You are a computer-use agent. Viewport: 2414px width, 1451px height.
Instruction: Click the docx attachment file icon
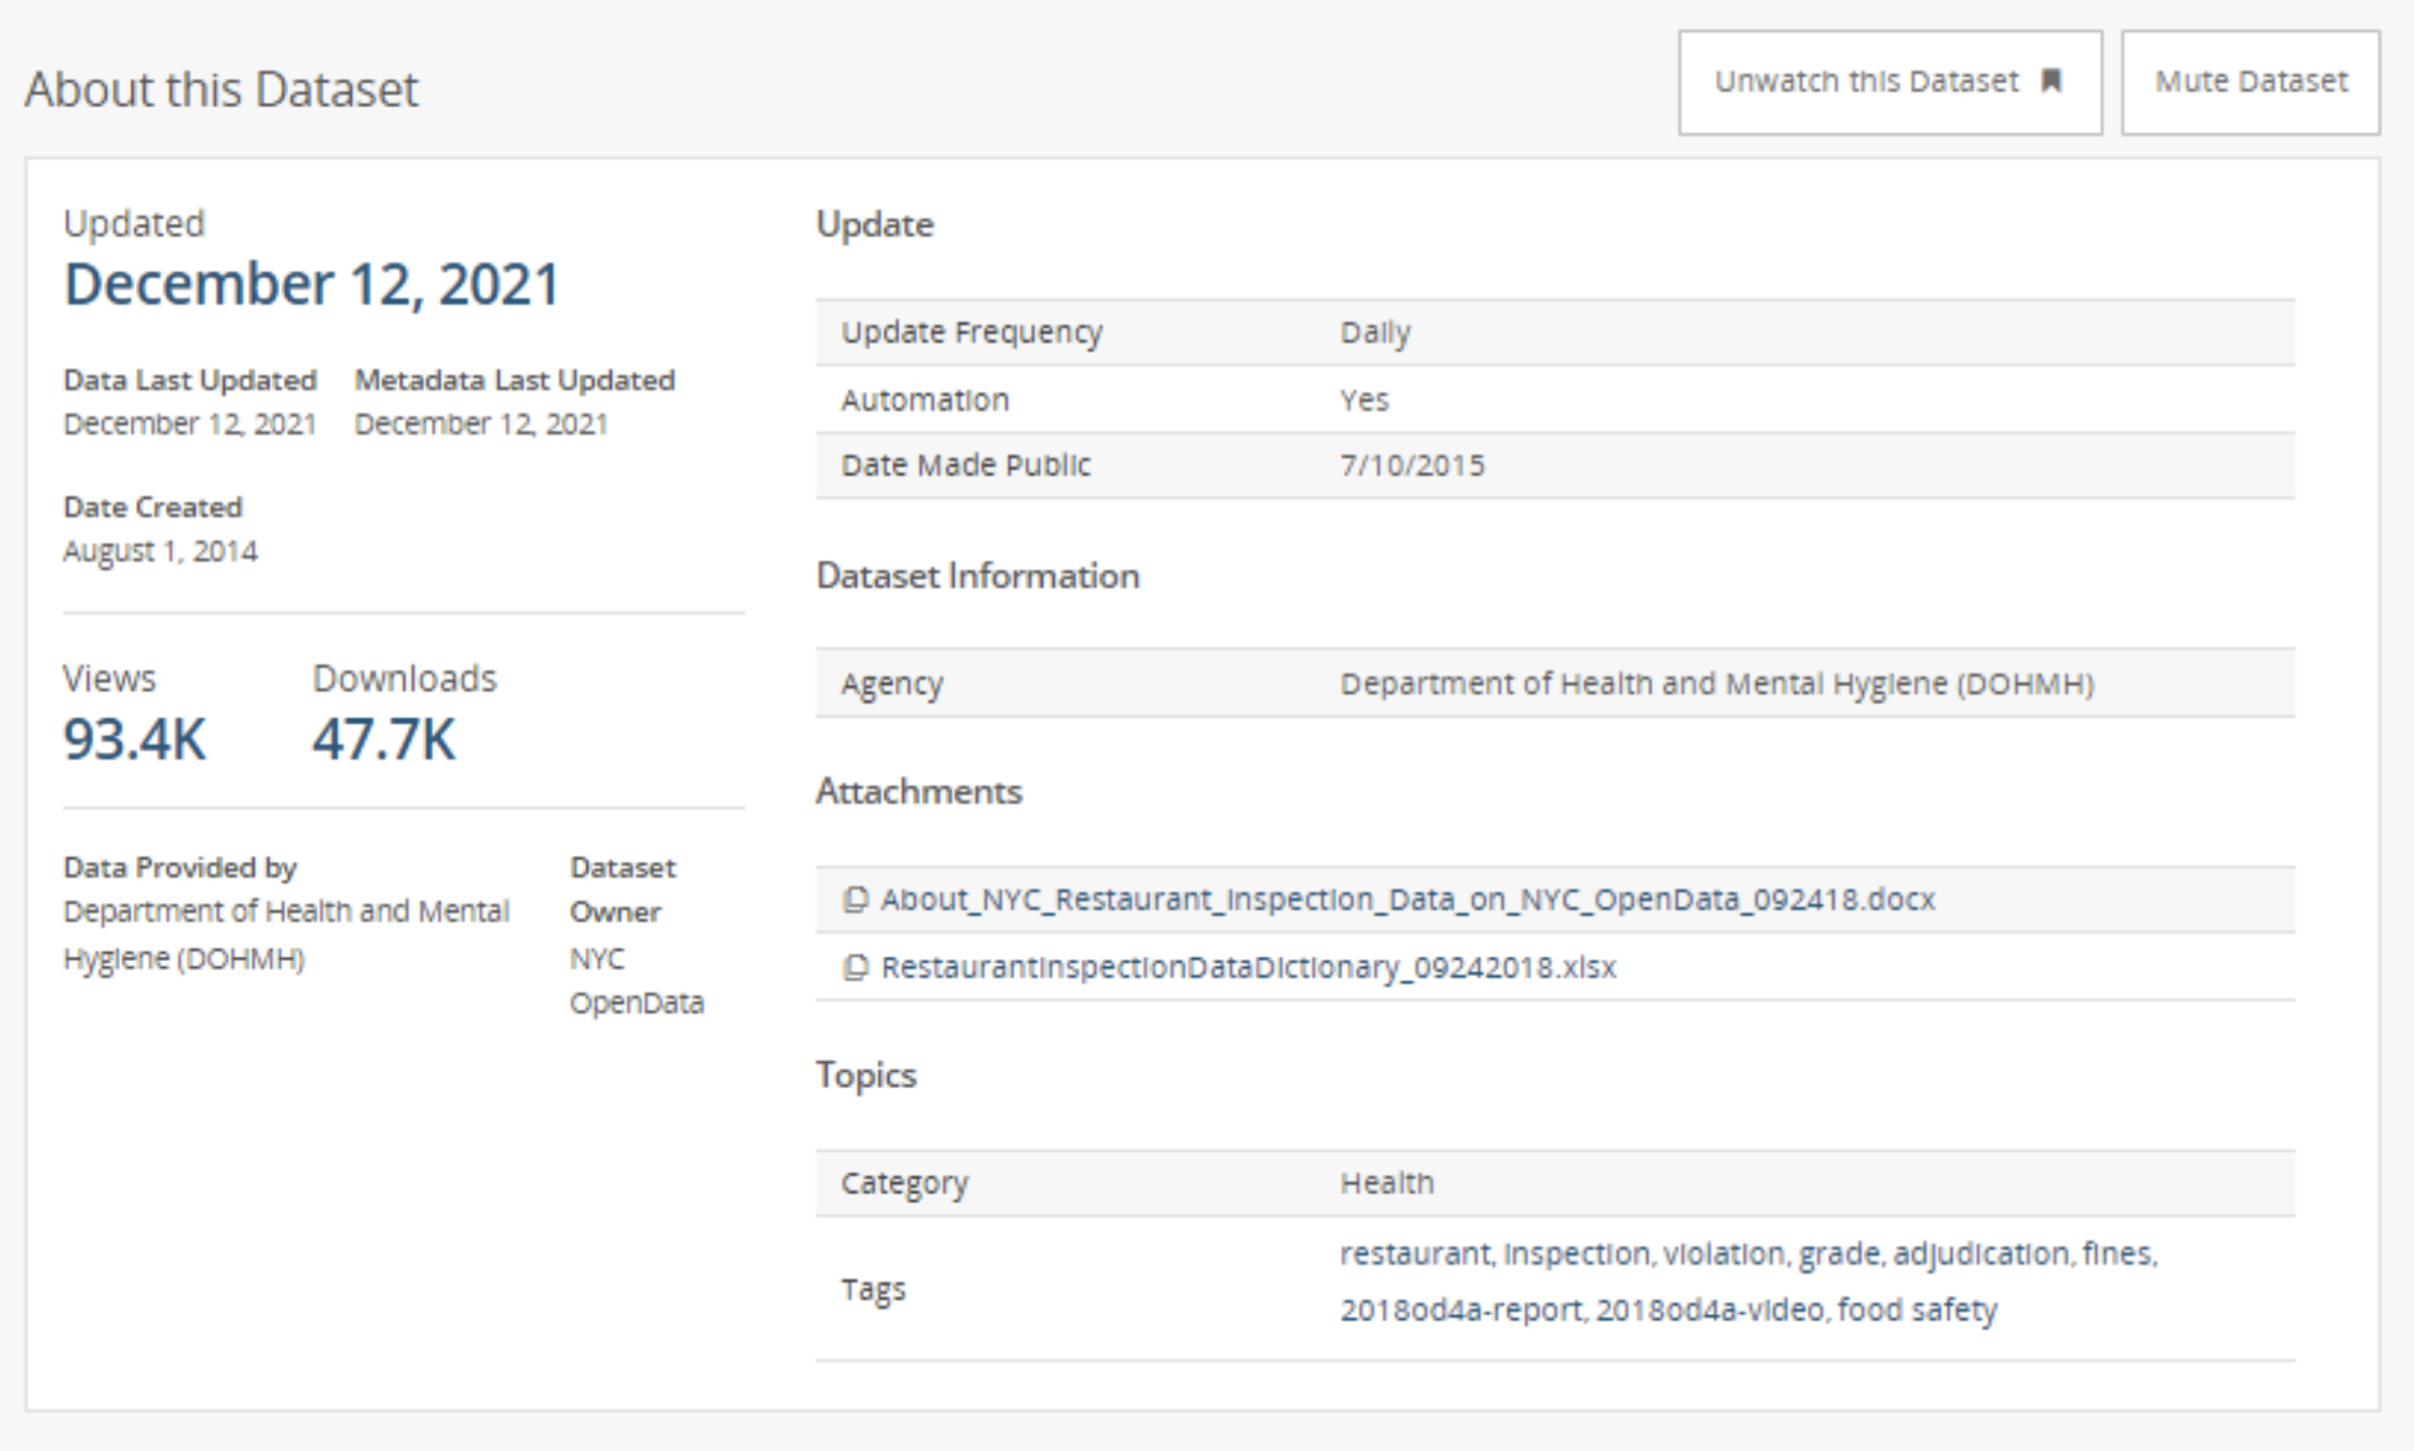coord(855,900)
